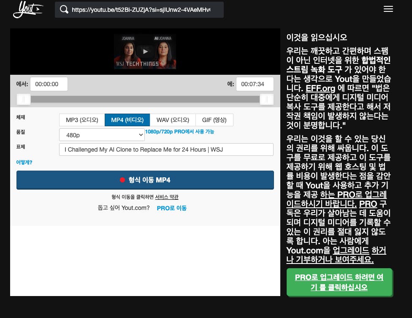Open the EFF.org link
The image size is (412, 318).
click(x=320, y=88)
